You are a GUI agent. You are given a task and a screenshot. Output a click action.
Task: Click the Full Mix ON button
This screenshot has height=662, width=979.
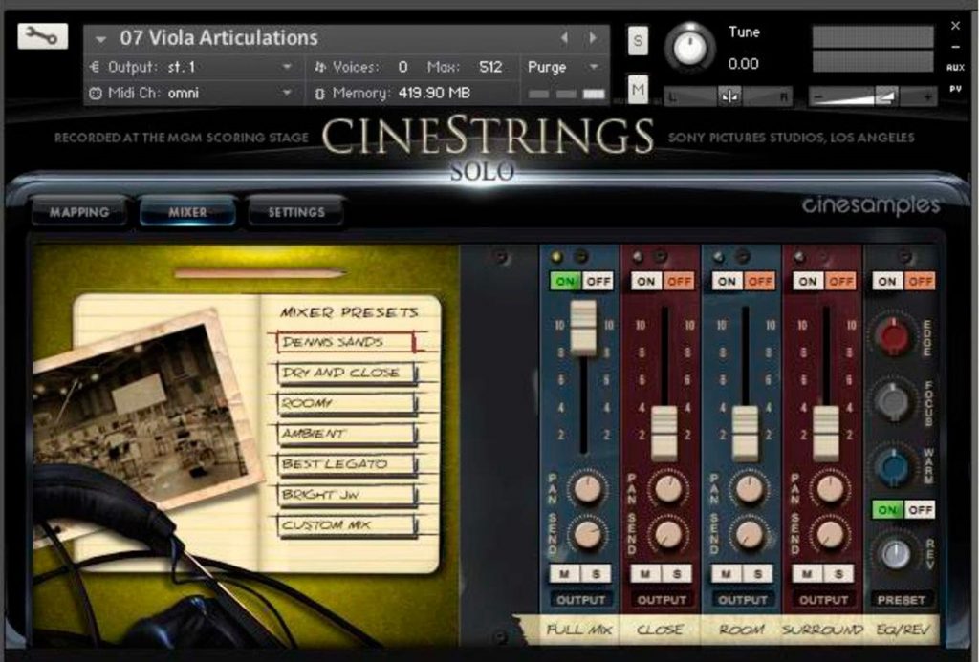(566, 282)
